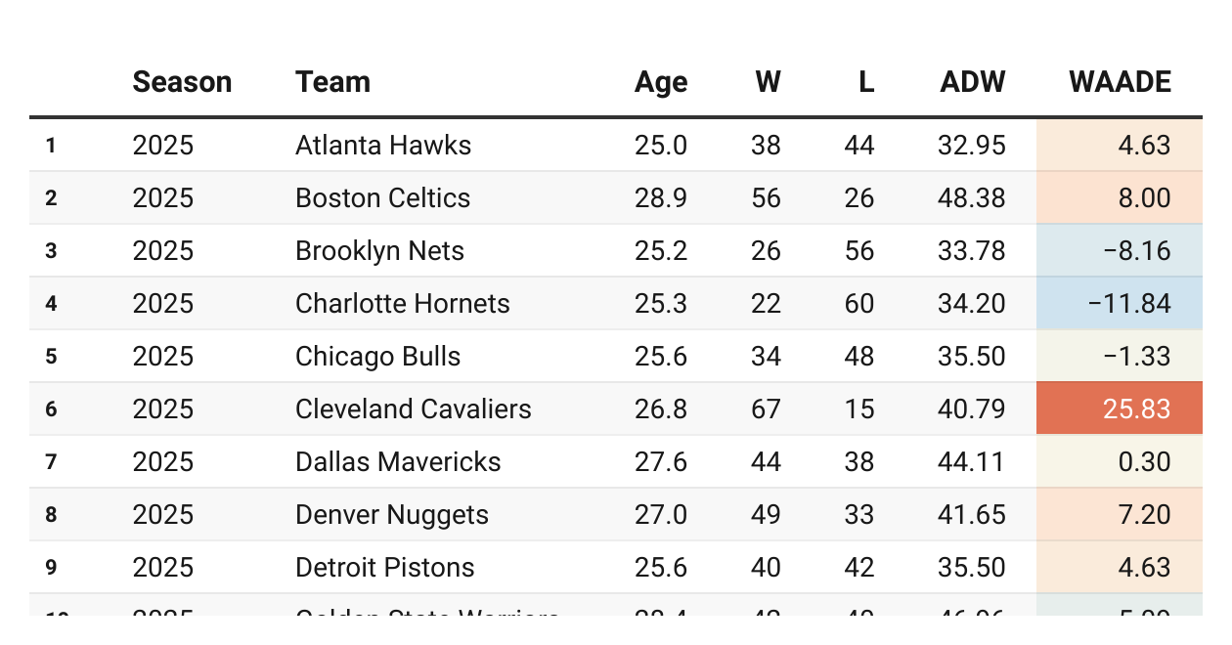
Task: Click the Denver Nuggets team name
Action: (x=392, y=515)
